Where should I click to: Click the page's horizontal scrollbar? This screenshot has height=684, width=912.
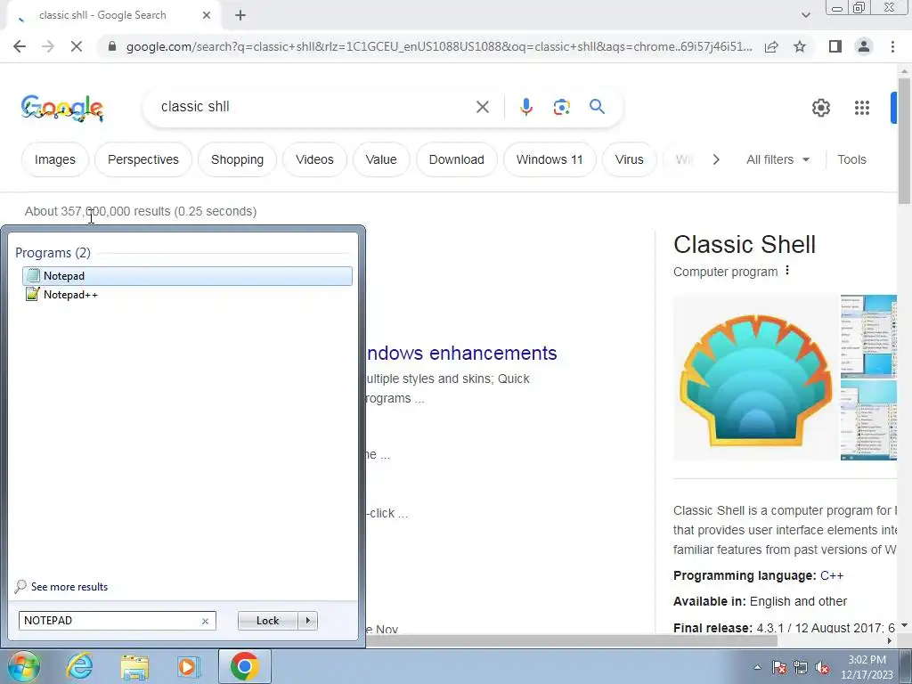coord(571,640)
